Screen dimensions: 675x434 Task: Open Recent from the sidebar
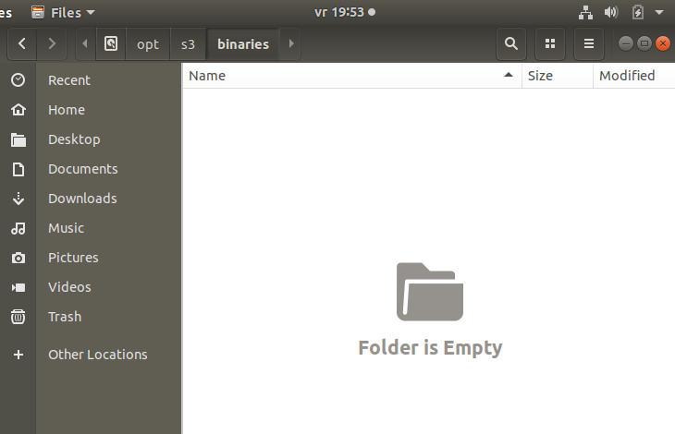pyautogui.click(x=69, y=80)
